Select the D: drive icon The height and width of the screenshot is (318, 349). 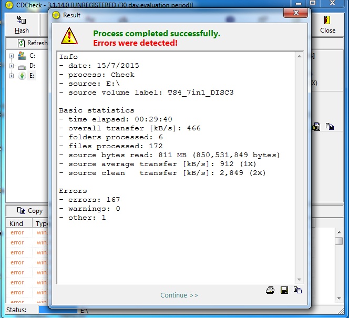point(22,66)
